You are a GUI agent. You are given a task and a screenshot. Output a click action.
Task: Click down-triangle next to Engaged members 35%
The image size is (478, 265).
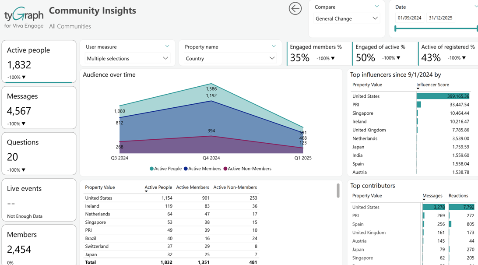click(x=333, y=58)
